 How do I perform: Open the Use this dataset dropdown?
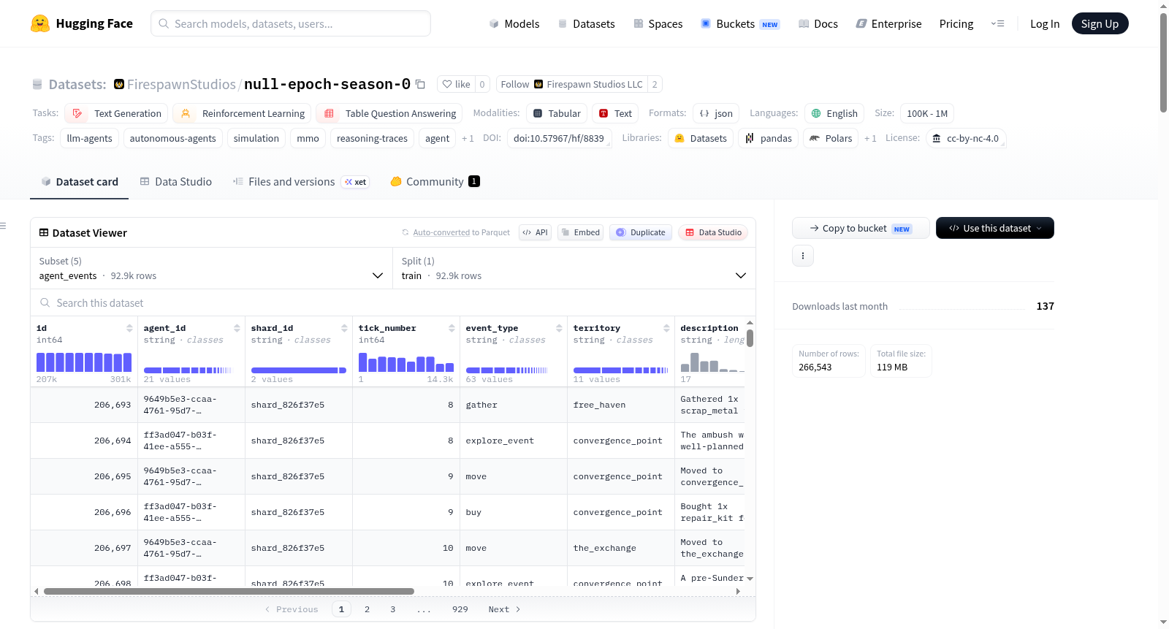coord(995,228)
